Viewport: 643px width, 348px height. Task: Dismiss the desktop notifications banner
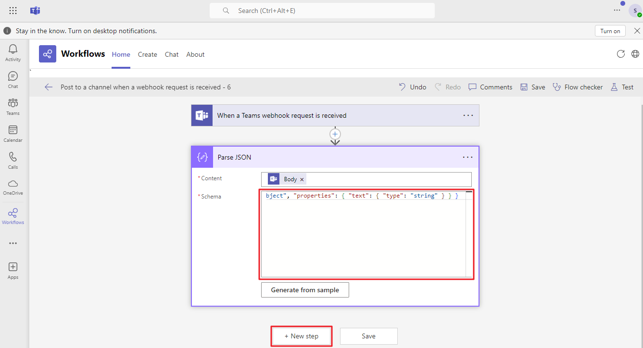(637, 31)
